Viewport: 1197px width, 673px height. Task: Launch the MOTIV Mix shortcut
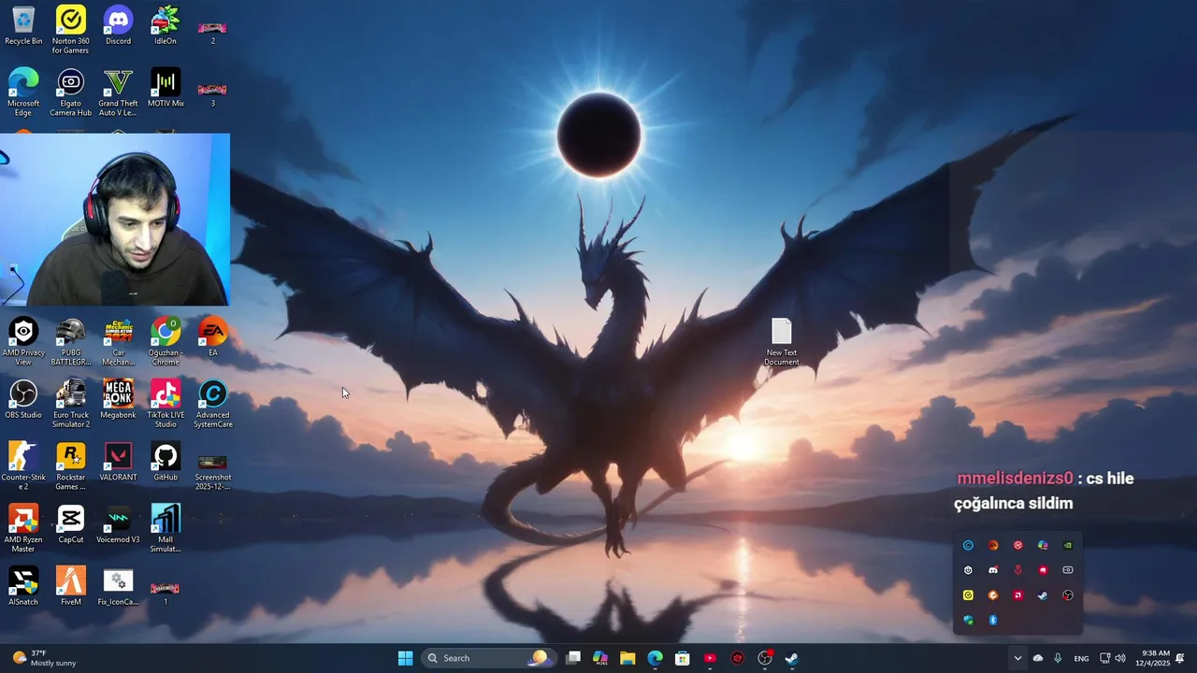pyautogui.click(x=166, y=88)
